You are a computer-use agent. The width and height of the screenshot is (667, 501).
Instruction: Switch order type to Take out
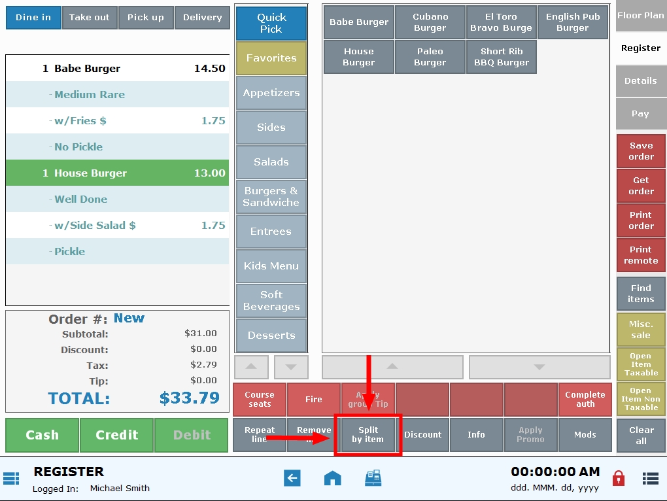coord(90,18)
